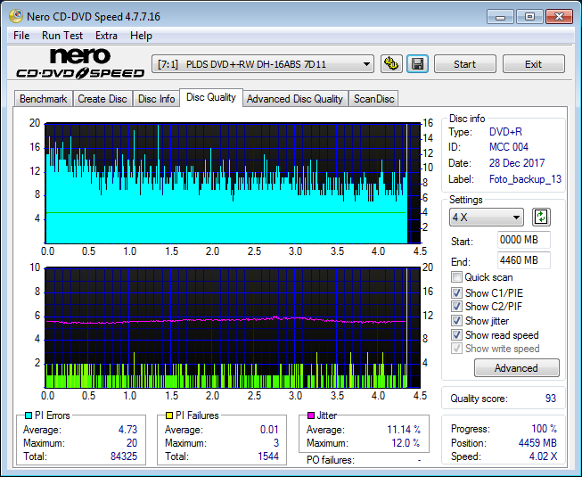The width and height of the screenshot is (582, 477).
Task: Switch to the Benchmark tab
Action: coord(44,99)
